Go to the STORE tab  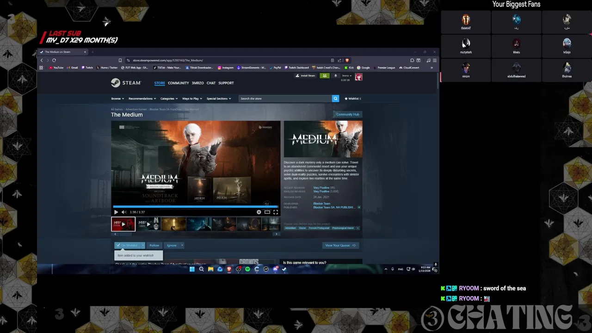click(160, 83)
